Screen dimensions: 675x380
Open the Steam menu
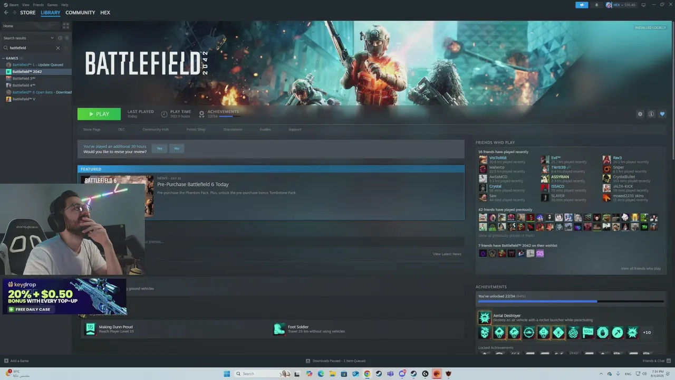[12, 5]
